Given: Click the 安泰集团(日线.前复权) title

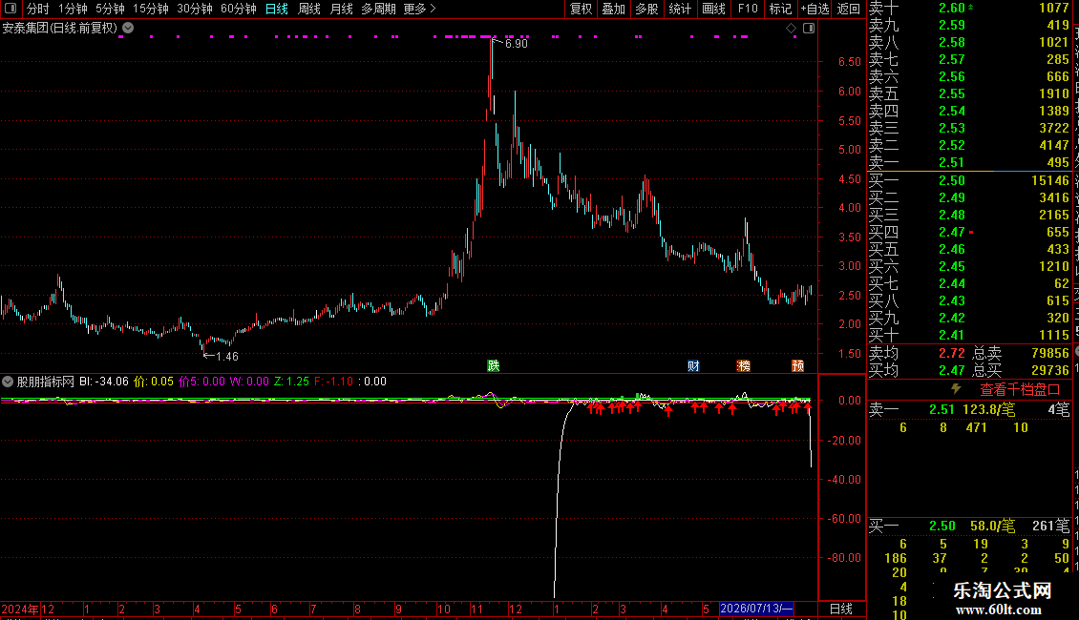Looking at the screenshot, I should (x=60, y=29).
